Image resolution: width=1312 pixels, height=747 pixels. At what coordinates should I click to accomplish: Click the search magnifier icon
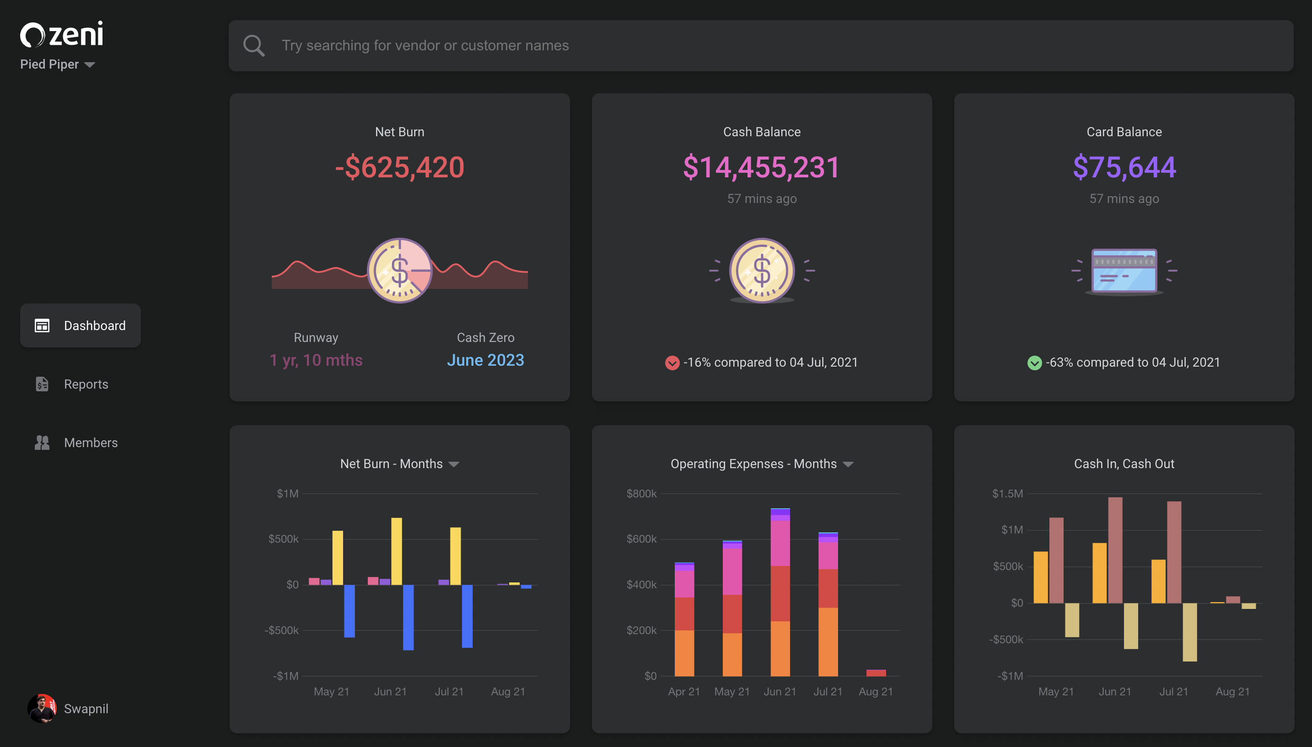pyautogui.click(x=253, y=46)
